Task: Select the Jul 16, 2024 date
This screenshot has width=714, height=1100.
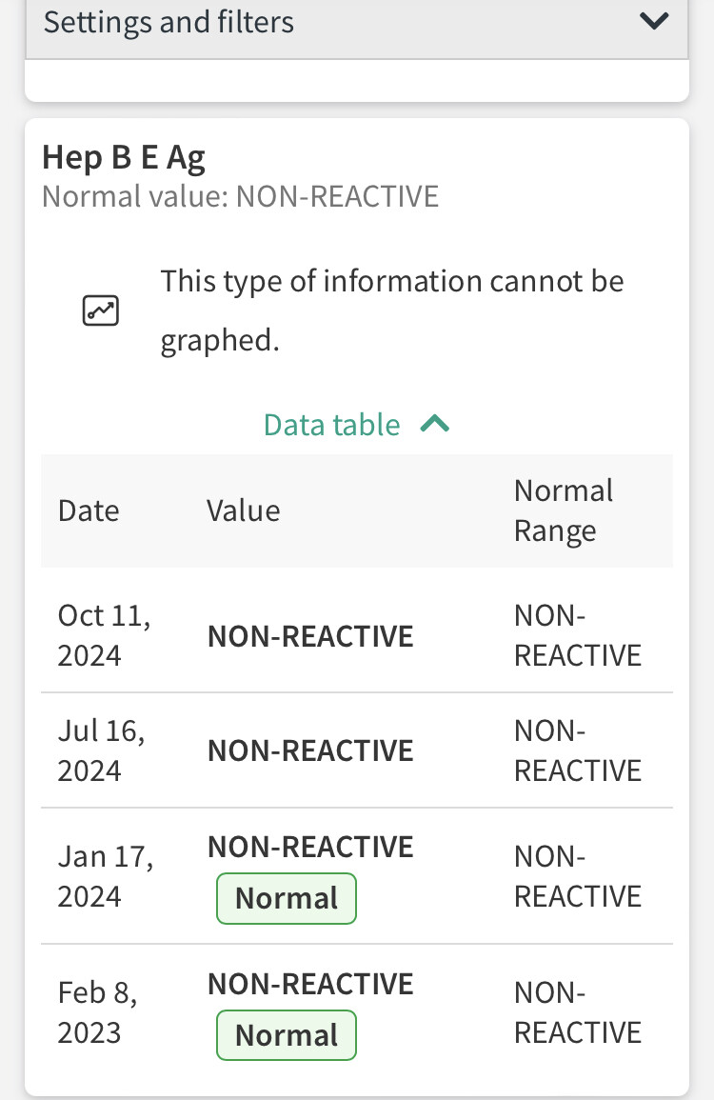Action: pyautogui.click(x=101, y=750)
